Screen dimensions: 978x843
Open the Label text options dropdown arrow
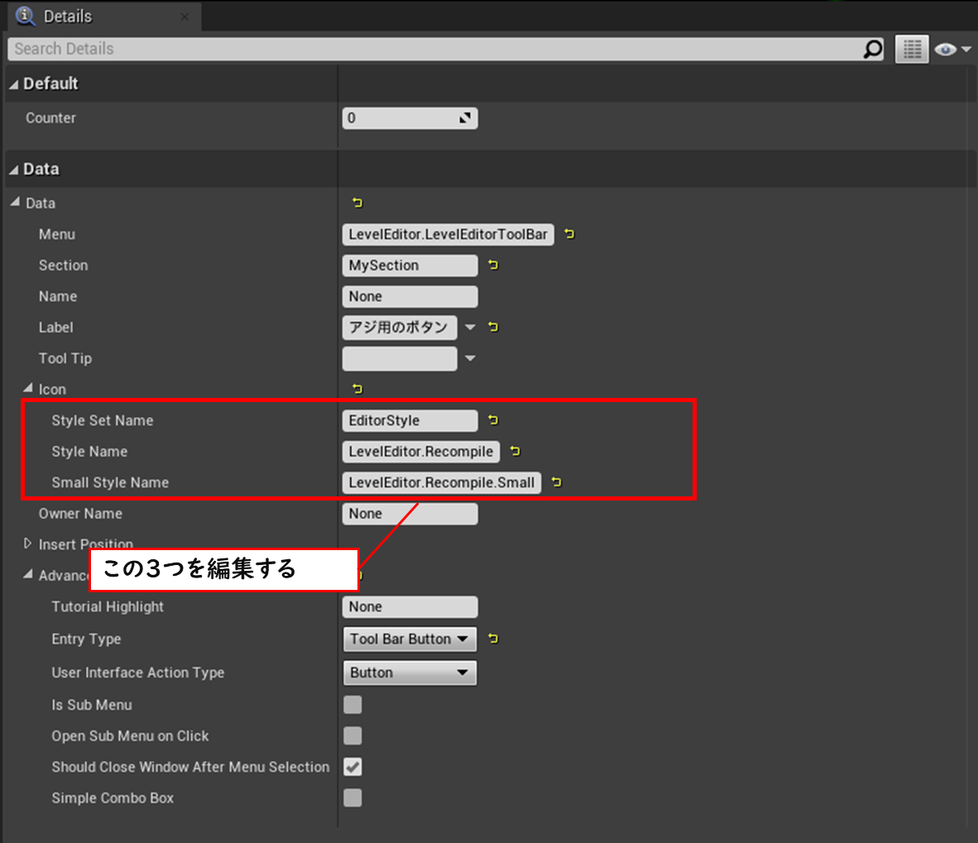(470, 327)
